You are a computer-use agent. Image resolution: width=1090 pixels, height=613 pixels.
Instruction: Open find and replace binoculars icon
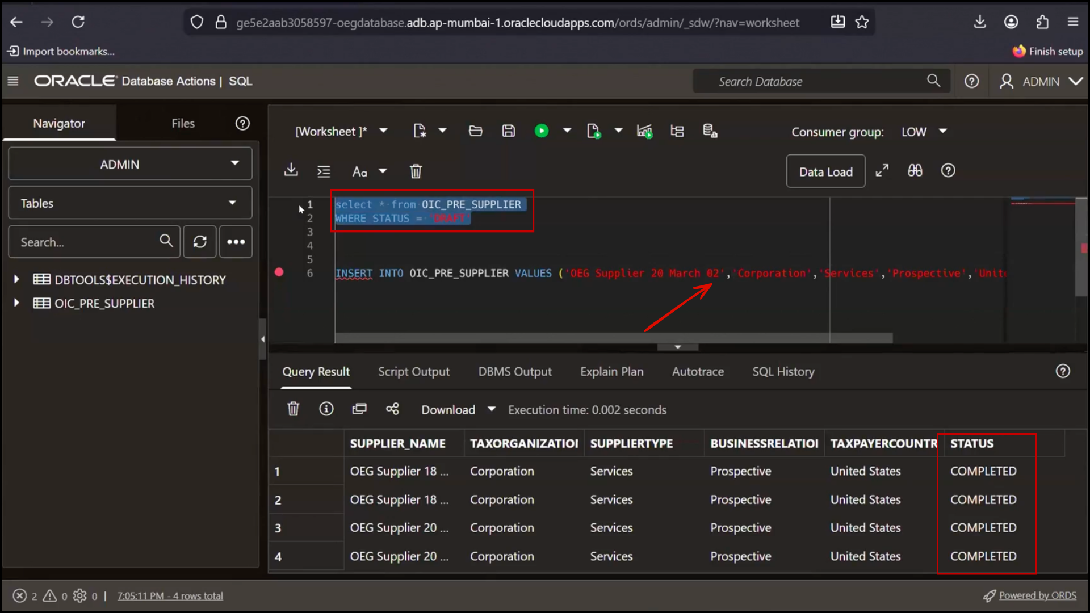pyautogui.click(x=915, y=171)
